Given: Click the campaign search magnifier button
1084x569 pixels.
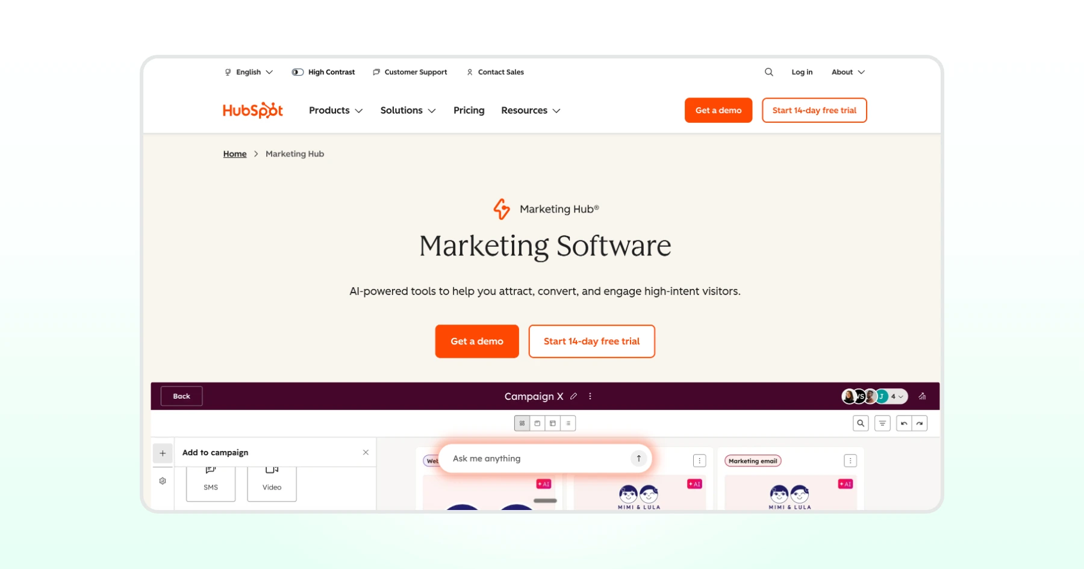Looking at the screenshot, I should 861,423.
